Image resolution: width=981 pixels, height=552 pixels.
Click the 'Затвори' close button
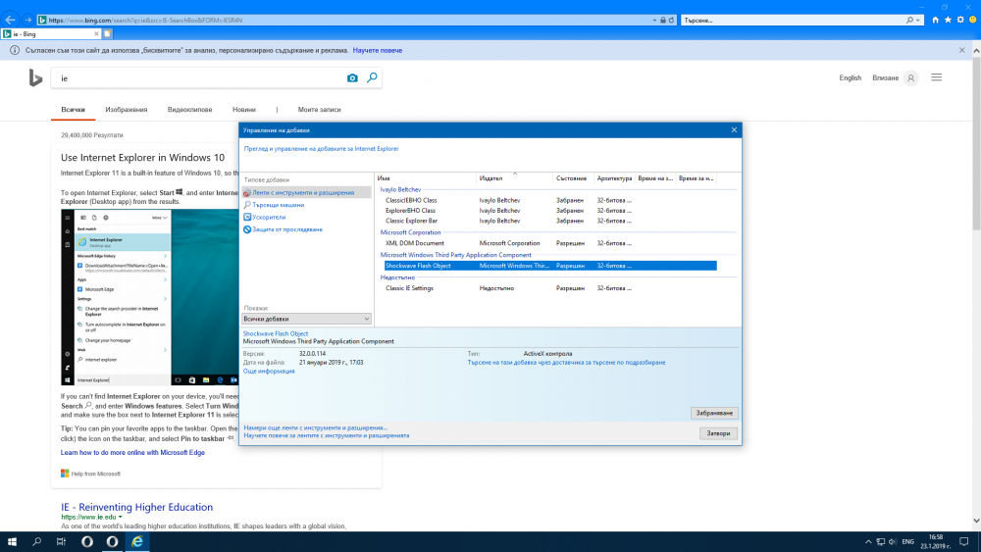[x=718, y=433]
